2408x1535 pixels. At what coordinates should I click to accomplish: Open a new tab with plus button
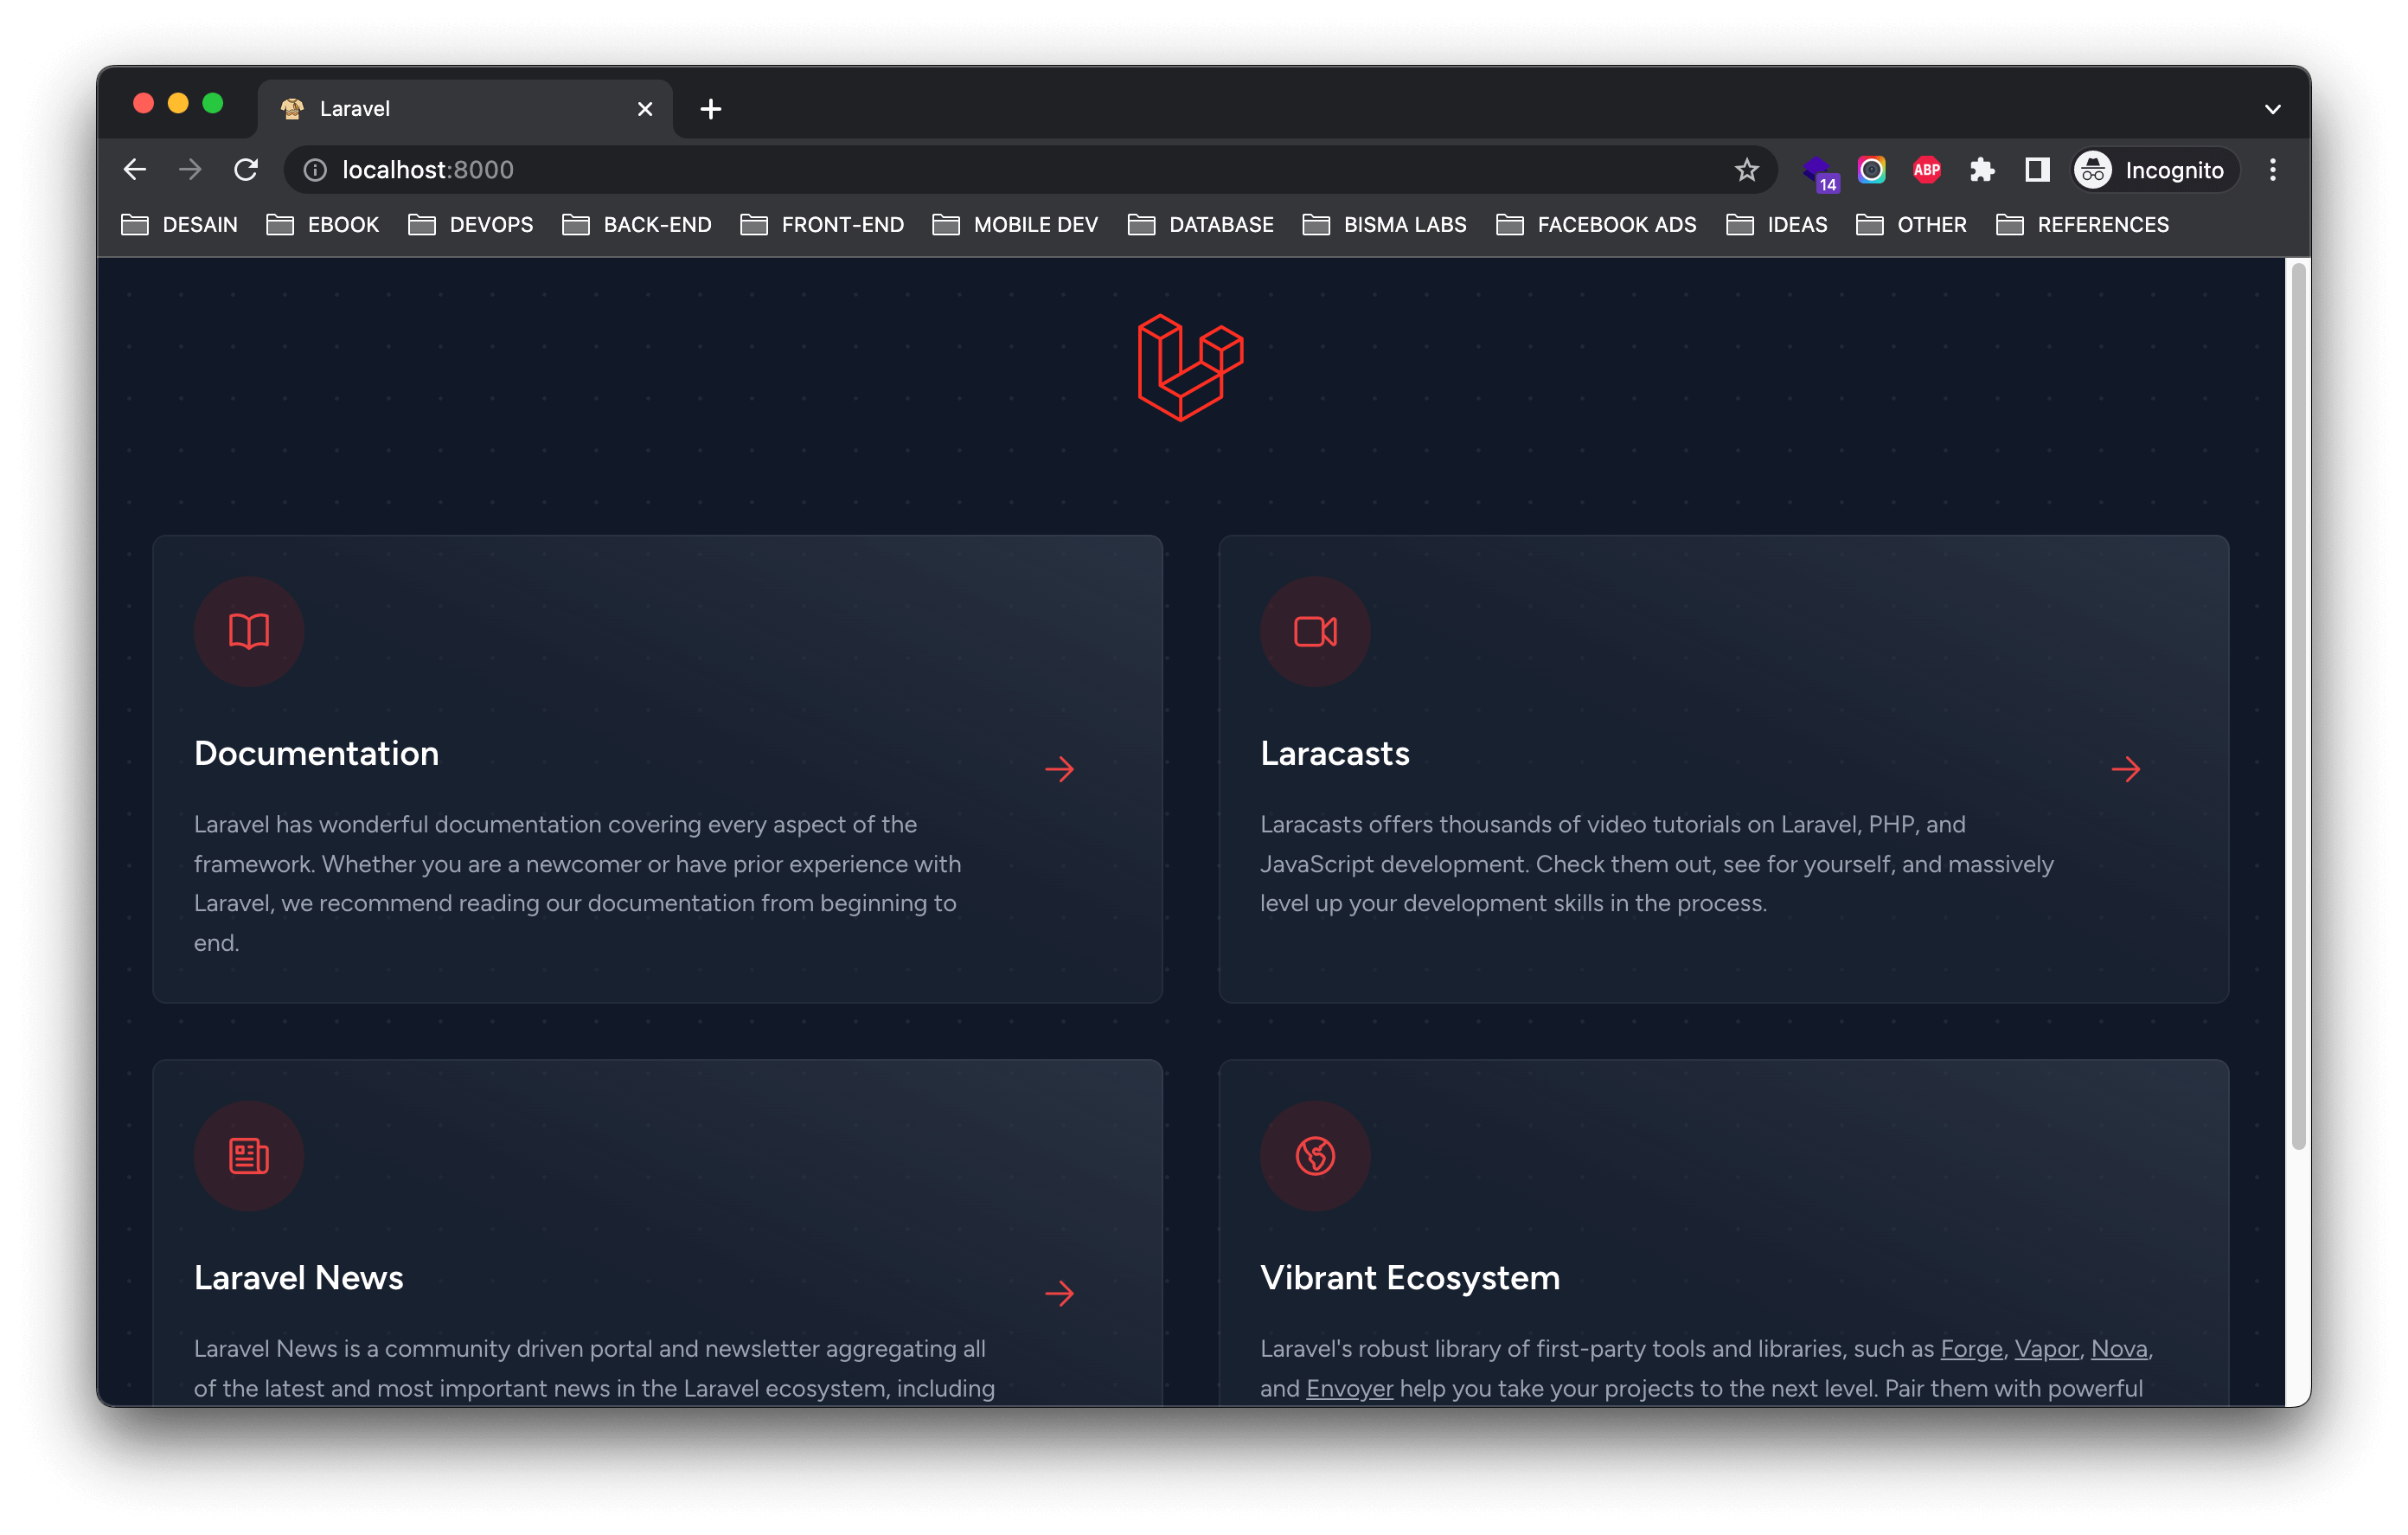[711, 109]
